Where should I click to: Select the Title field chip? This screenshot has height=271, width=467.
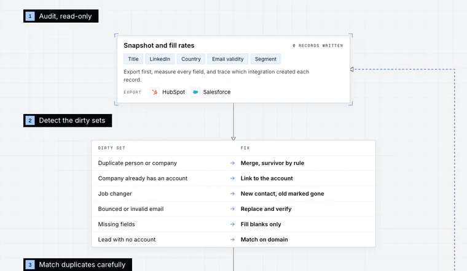(133, 59)
